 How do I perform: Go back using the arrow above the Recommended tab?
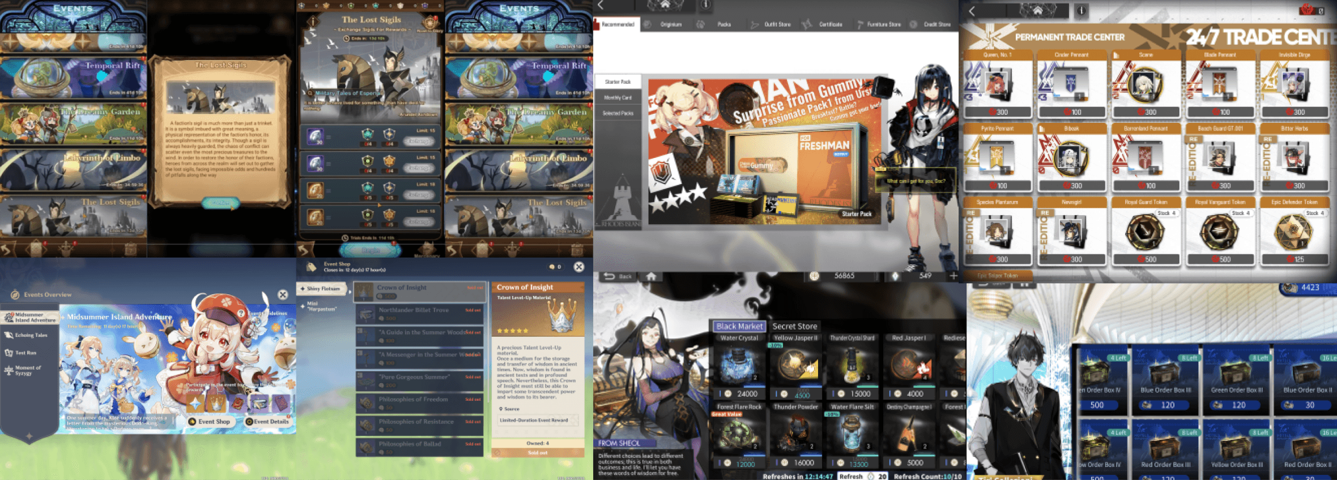coord(601,5)
